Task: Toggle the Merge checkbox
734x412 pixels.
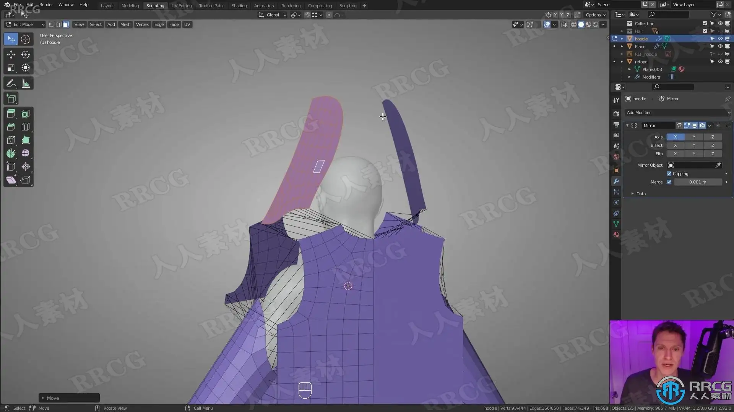Action: tap(669, 182)
